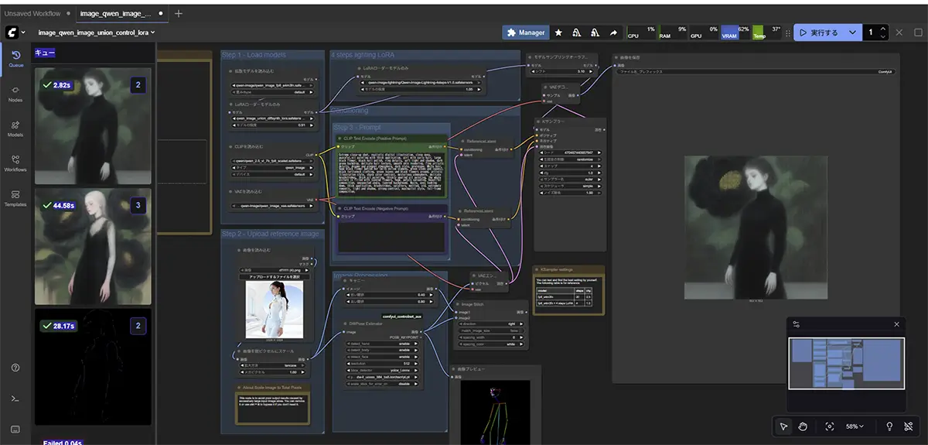Viewport: 928px width, 445px height.
Task: Click the seed value field in KSampler
Action: 571,152
